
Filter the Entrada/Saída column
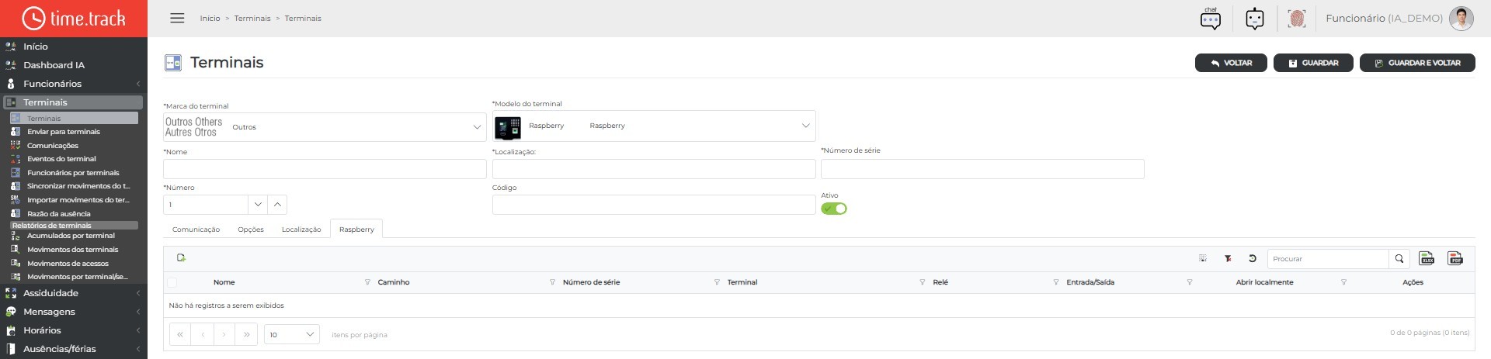pos(1189,282)
